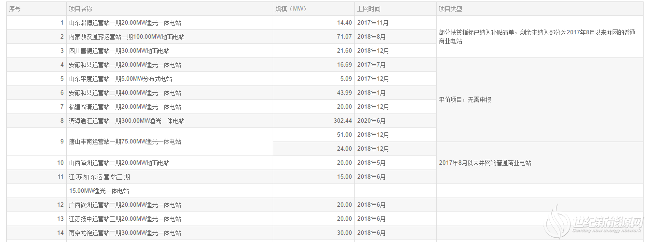Click 内蒙敖汉通薪运营站一期100.00MW地面电站 project name
Viewport: 646px width, 242px height.
point(126,37)
